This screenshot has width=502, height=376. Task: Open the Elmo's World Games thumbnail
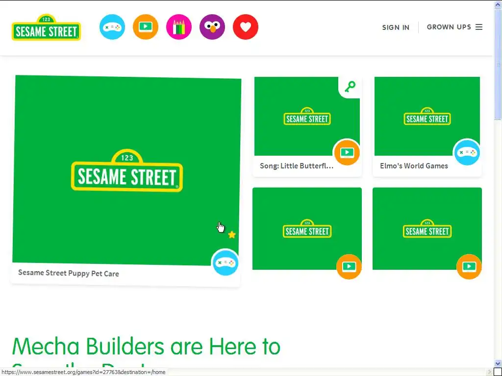coord(427,117)
